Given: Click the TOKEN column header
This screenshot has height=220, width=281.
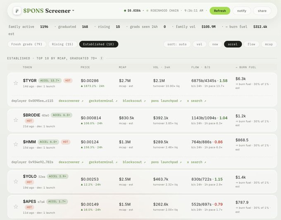Looking at the screenshot, I should click(x=27, y=67).
